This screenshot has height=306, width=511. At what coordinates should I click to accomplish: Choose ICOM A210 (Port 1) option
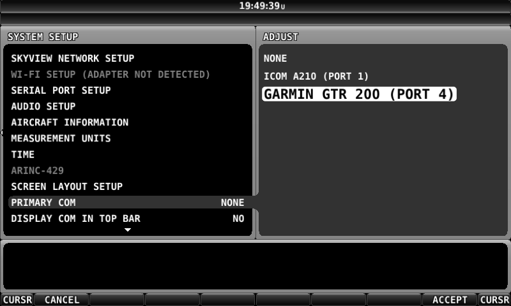pyautogui.click(x=316, y=76)
